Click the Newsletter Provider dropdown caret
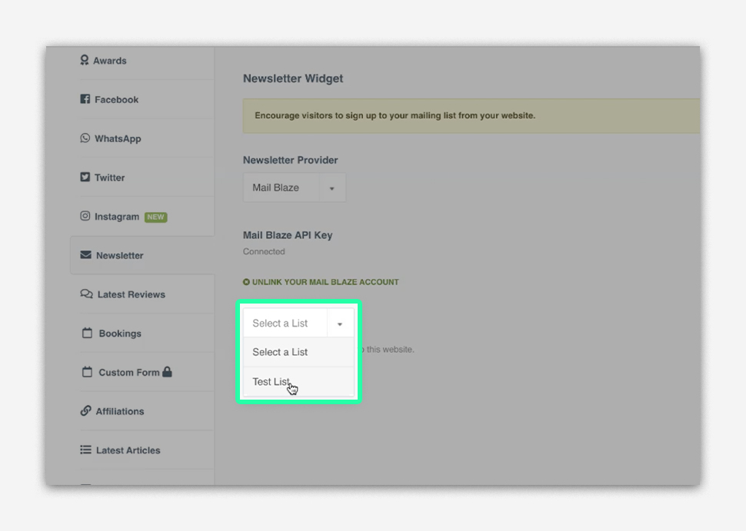The height and width of the screenshot is (531, 746). (332, 188)
